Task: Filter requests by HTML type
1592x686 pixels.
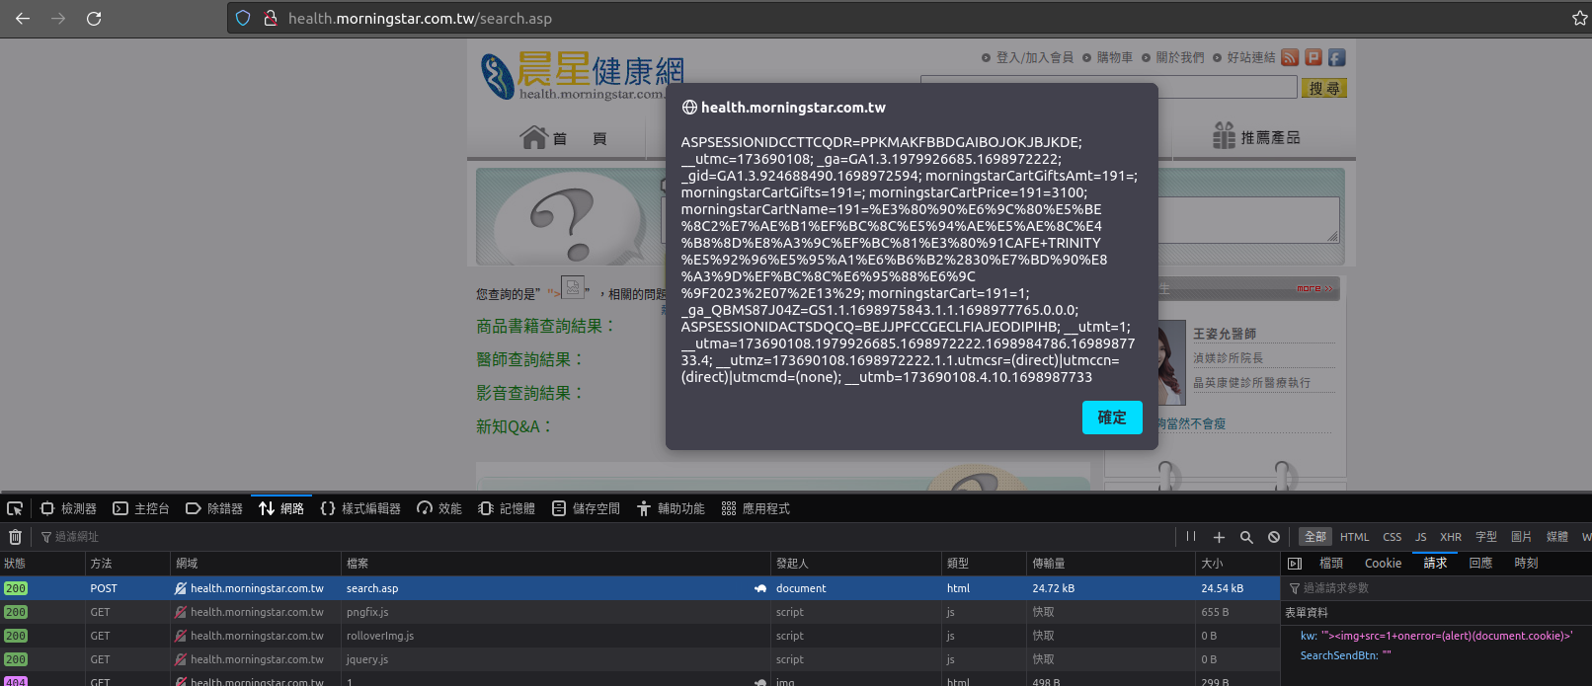Action: pyautogui.click(x=1354, y=537)
